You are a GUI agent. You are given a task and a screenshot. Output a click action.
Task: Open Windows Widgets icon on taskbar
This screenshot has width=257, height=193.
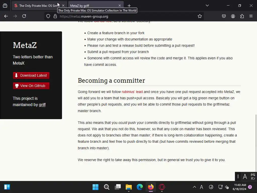[7, 187]
